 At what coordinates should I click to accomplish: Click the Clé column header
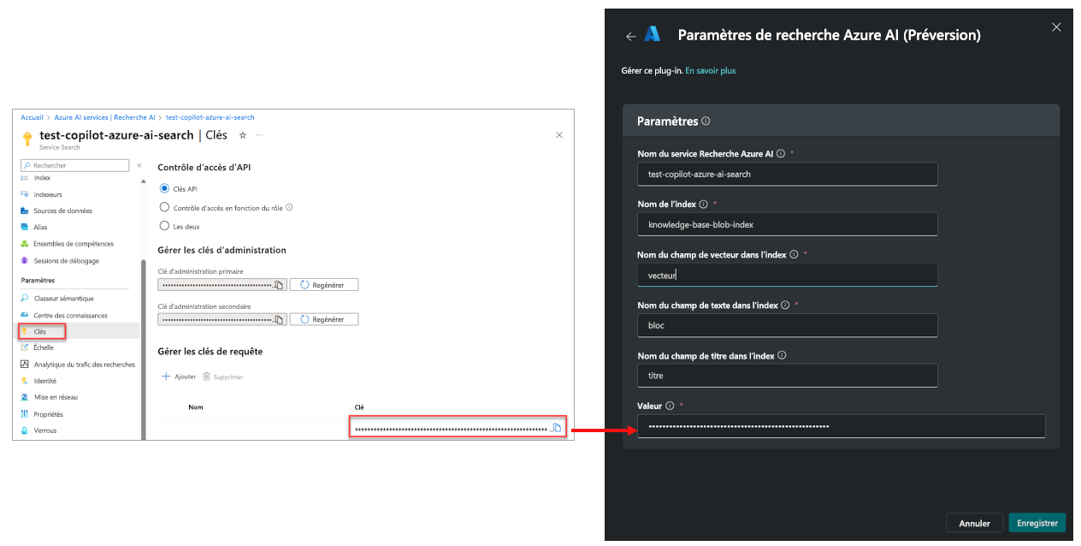(359, 407)
